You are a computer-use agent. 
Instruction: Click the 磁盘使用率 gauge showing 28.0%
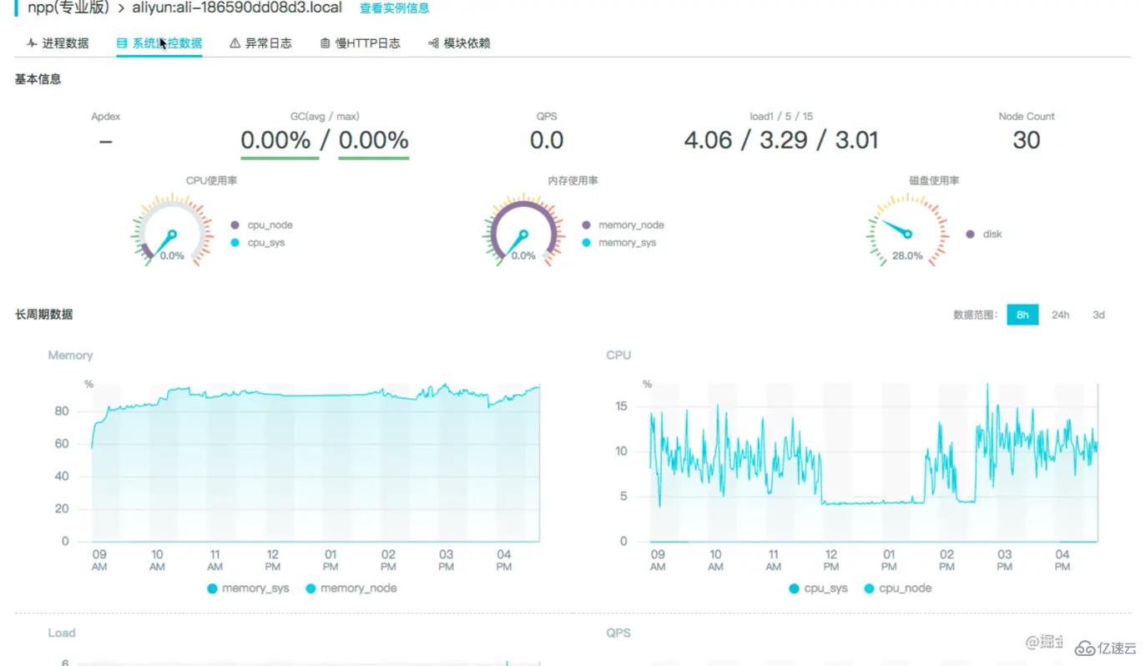(907, 231)
